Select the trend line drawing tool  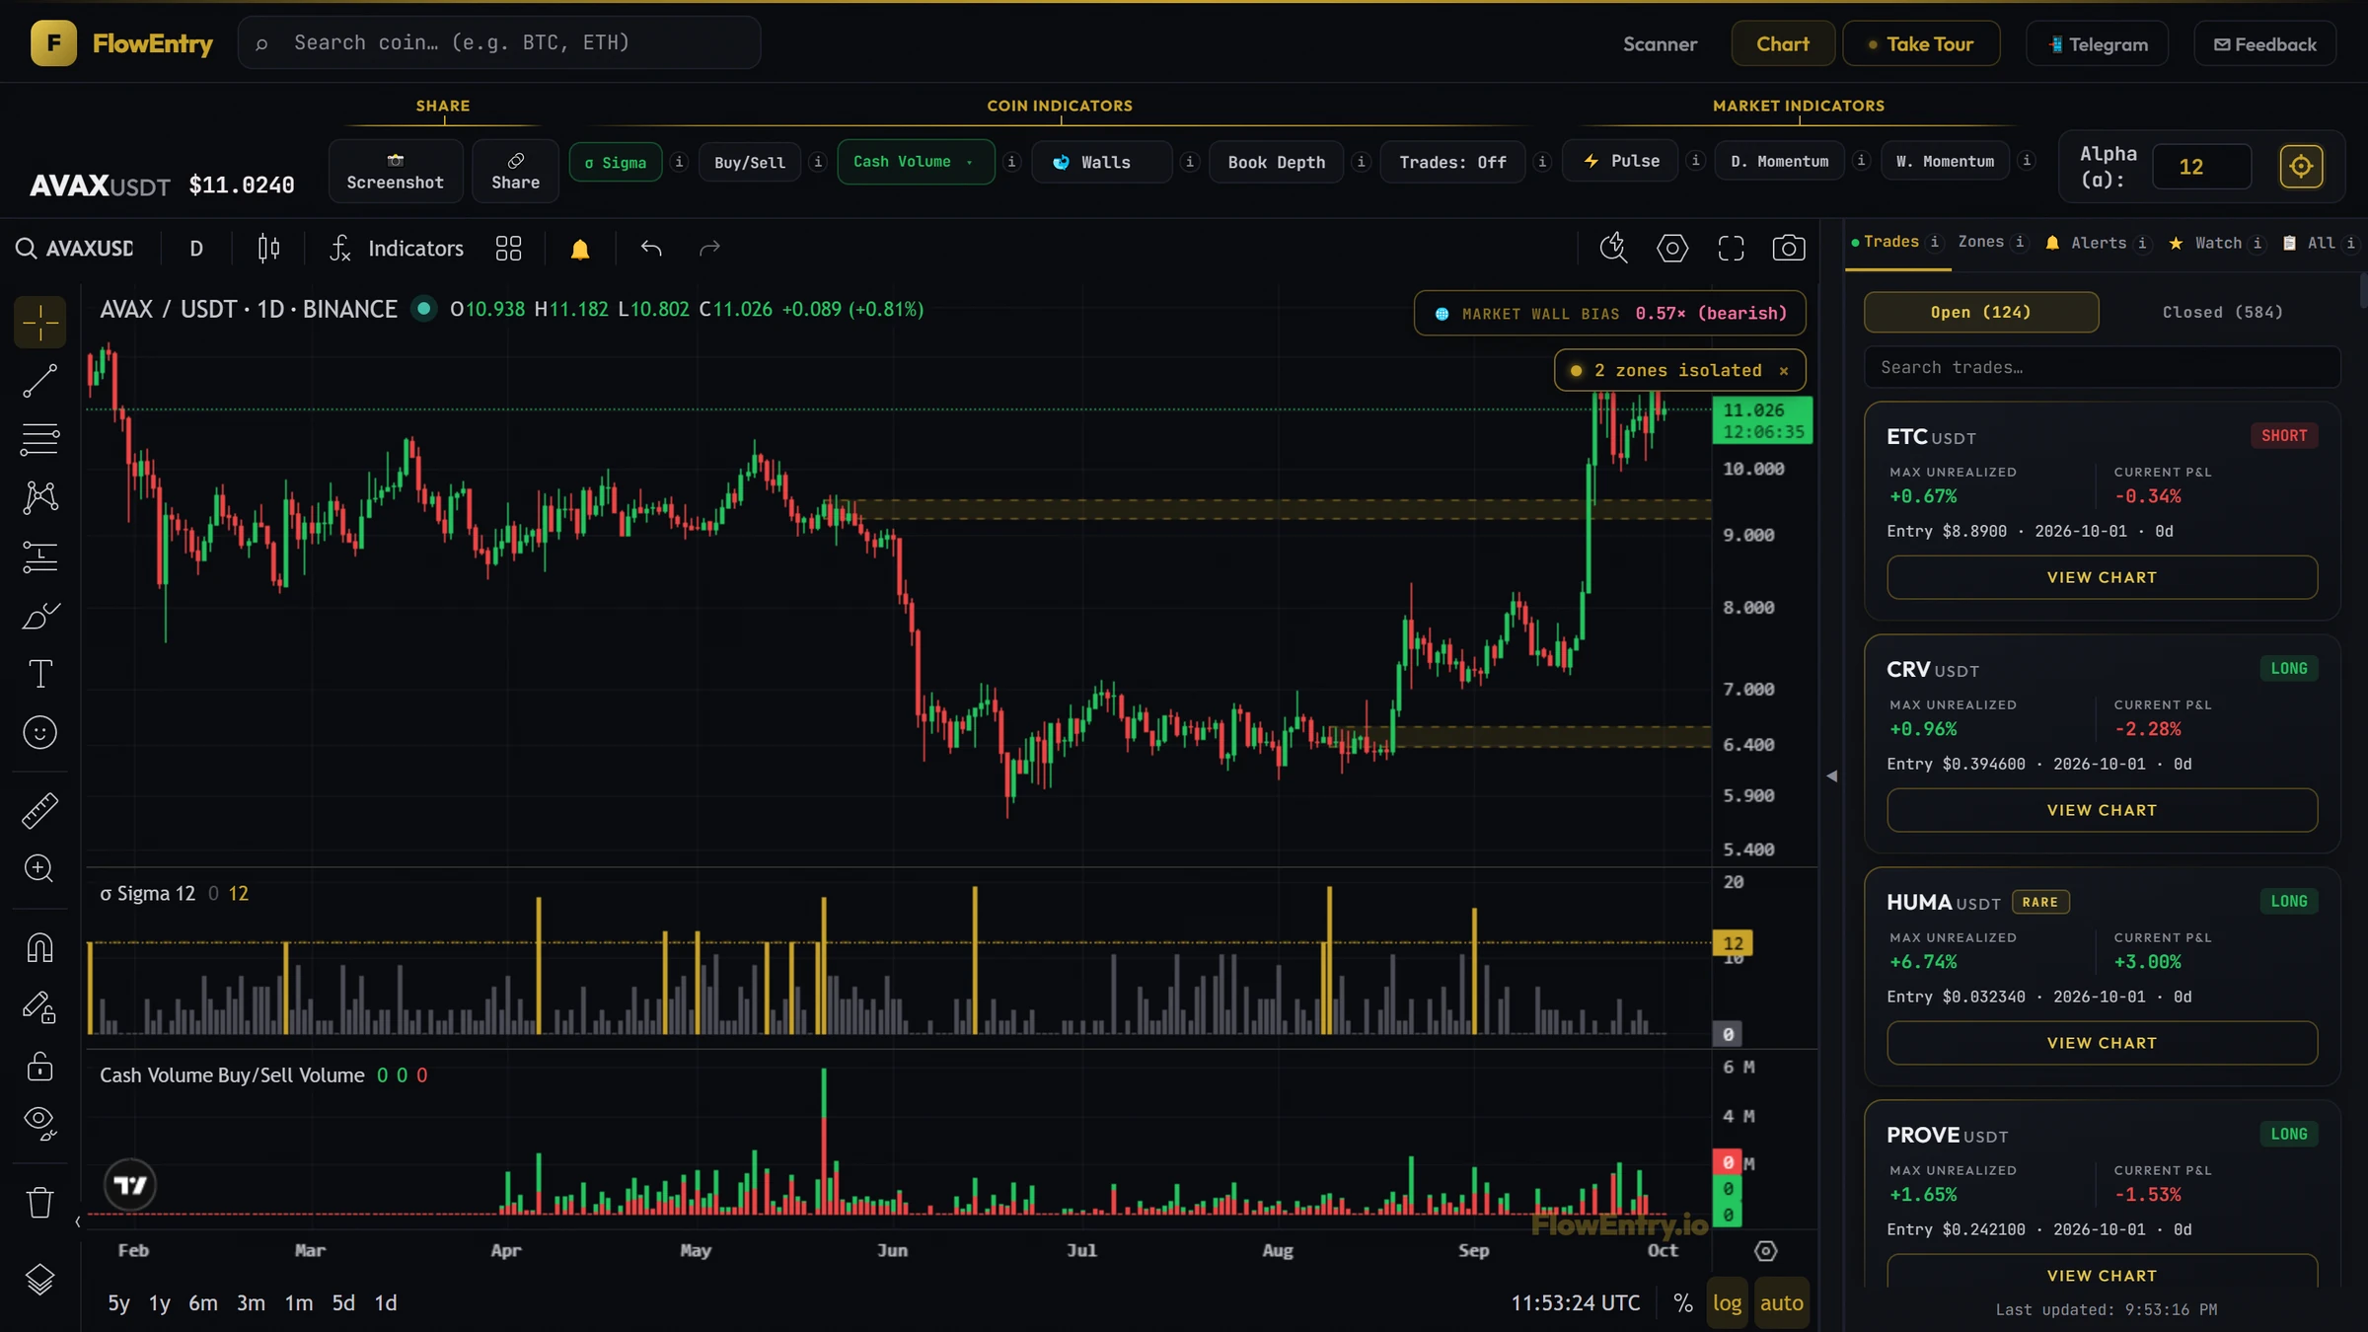tap(39, 381)
